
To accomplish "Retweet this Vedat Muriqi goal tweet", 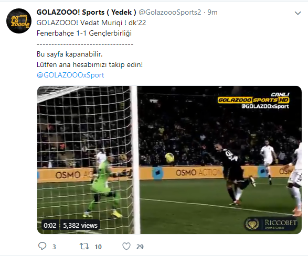I will pyautogui.click(x=84, y=247).
